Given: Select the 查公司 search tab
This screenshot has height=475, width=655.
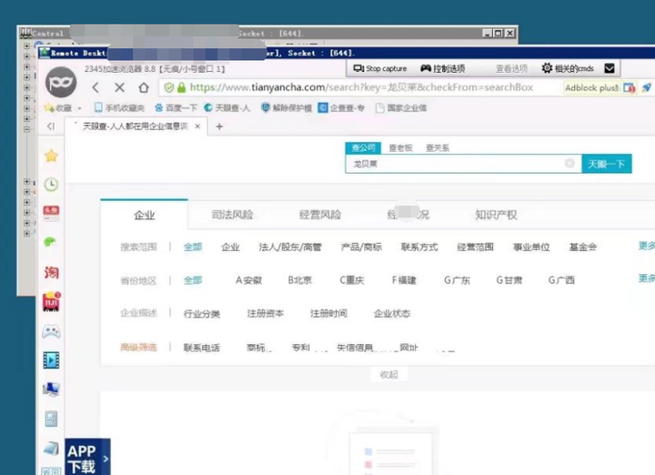Looking at the screenshot, I should point(363,148).
